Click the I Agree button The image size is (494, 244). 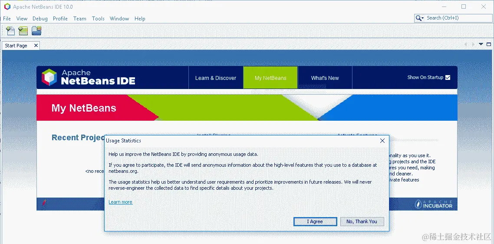315,221
